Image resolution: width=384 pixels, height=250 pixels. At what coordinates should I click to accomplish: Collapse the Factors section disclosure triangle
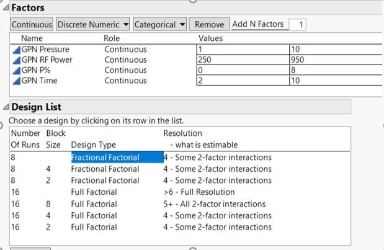coord(6,8)
